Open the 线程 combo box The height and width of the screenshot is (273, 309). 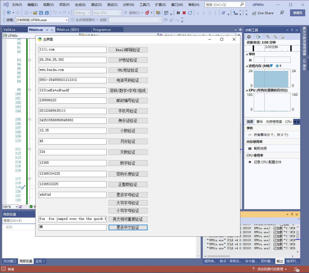click(x=135, y=20)
